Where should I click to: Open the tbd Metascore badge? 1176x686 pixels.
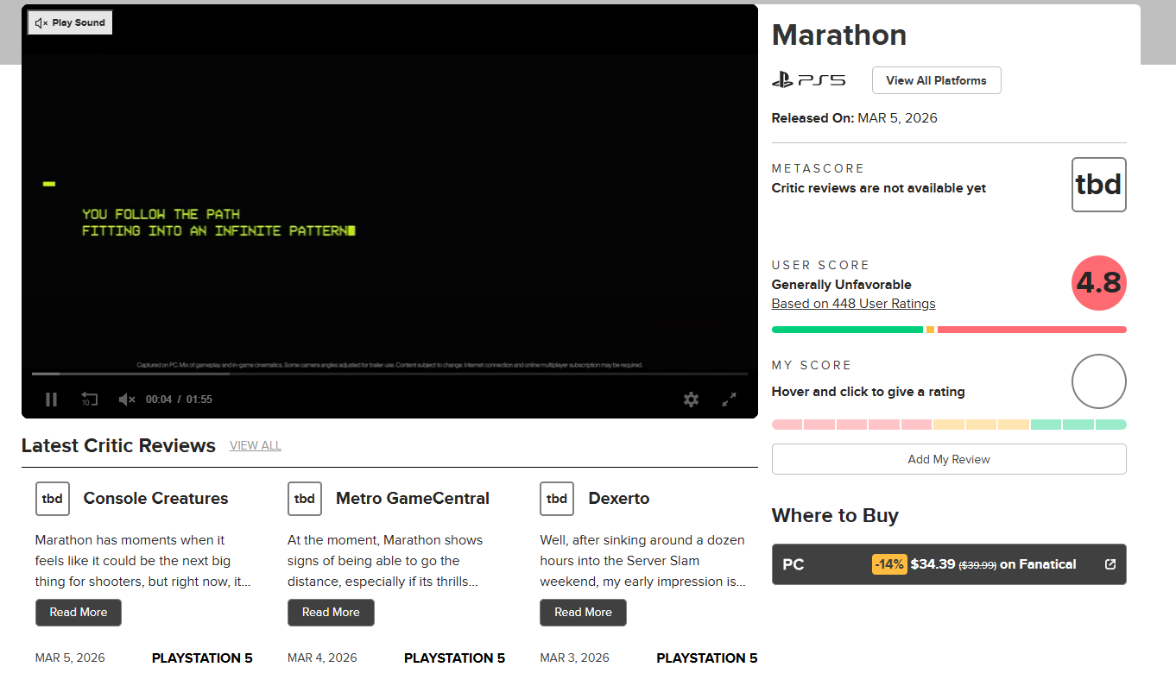click(1098, 185)
